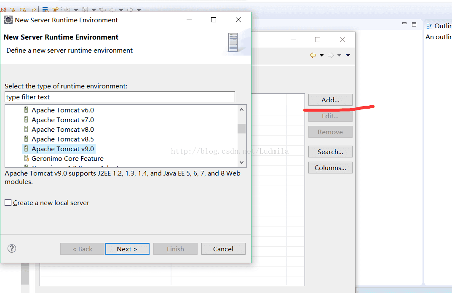Click the type filter text field

tap(120, 97)
